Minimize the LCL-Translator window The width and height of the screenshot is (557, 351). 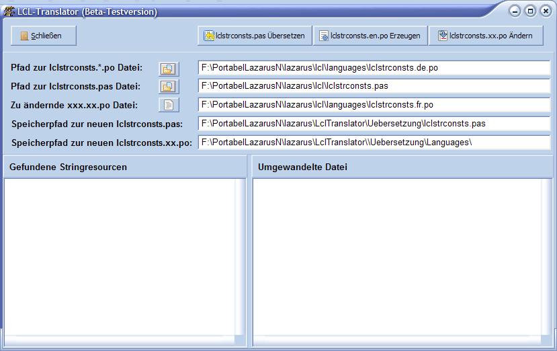[515, 11]
